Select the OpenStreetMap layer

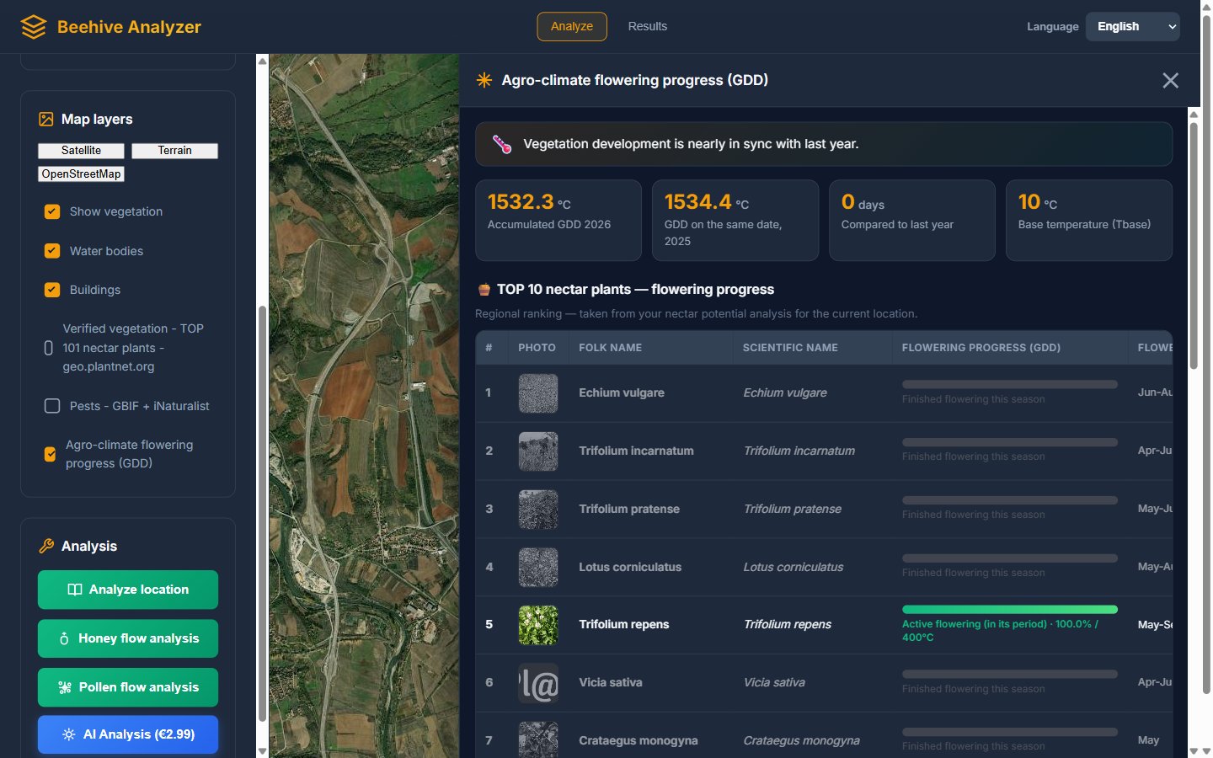(x=81, y=174)
